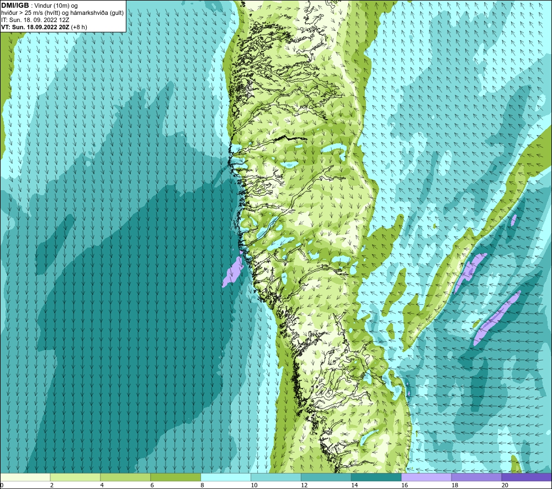This screenshot has height=489, width=552.
Task: Click the 'IT: Sun. 18. 09. 2022 12Z' line
Action: click(x=35, y=20)
